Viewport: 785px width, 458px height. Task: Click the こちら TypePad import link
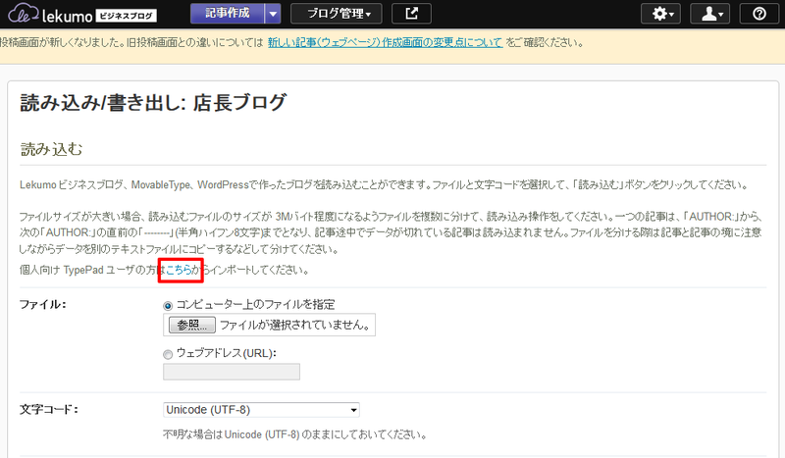[x=179, y=271]
